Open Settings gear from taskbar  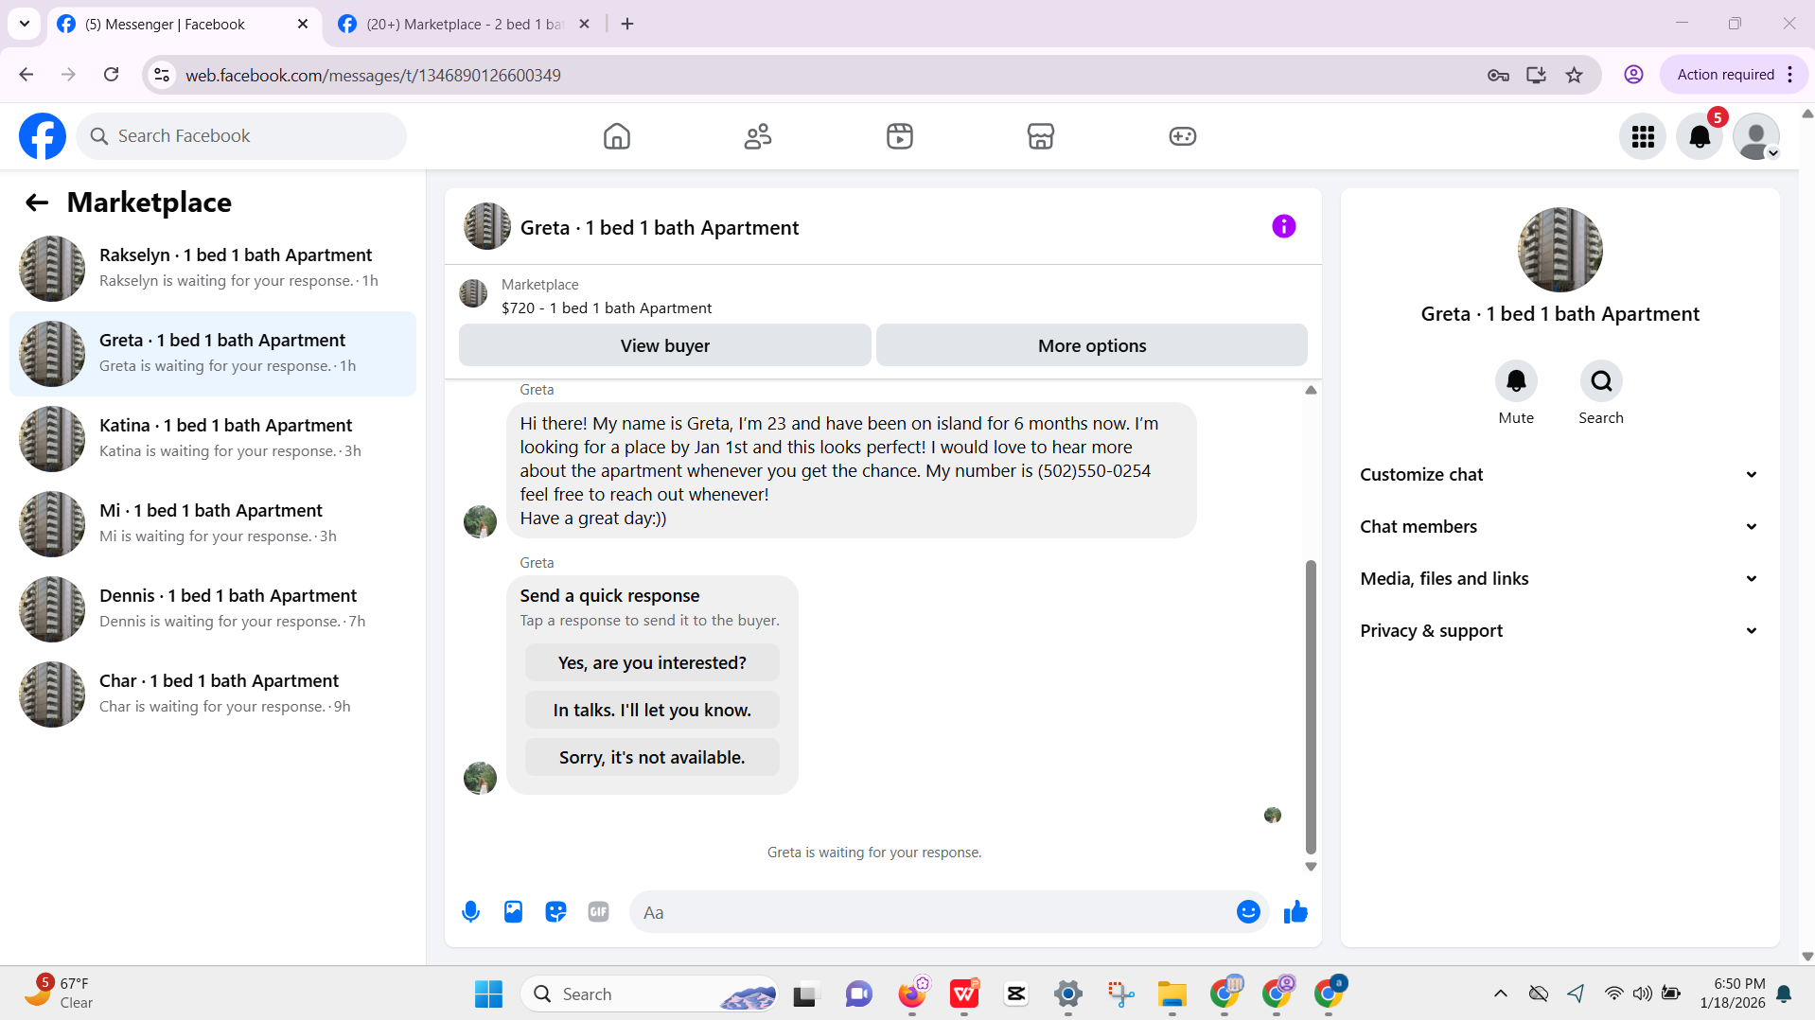[x=1067, y=994]
